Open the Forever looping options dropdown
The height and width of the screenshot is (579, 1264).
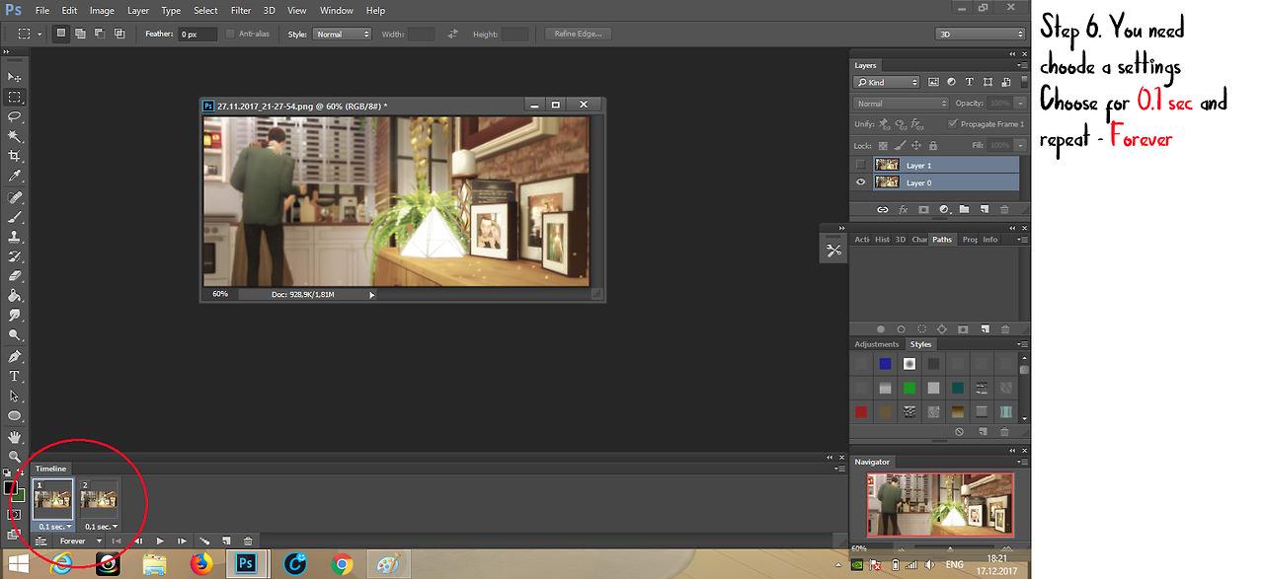(80, 541)
